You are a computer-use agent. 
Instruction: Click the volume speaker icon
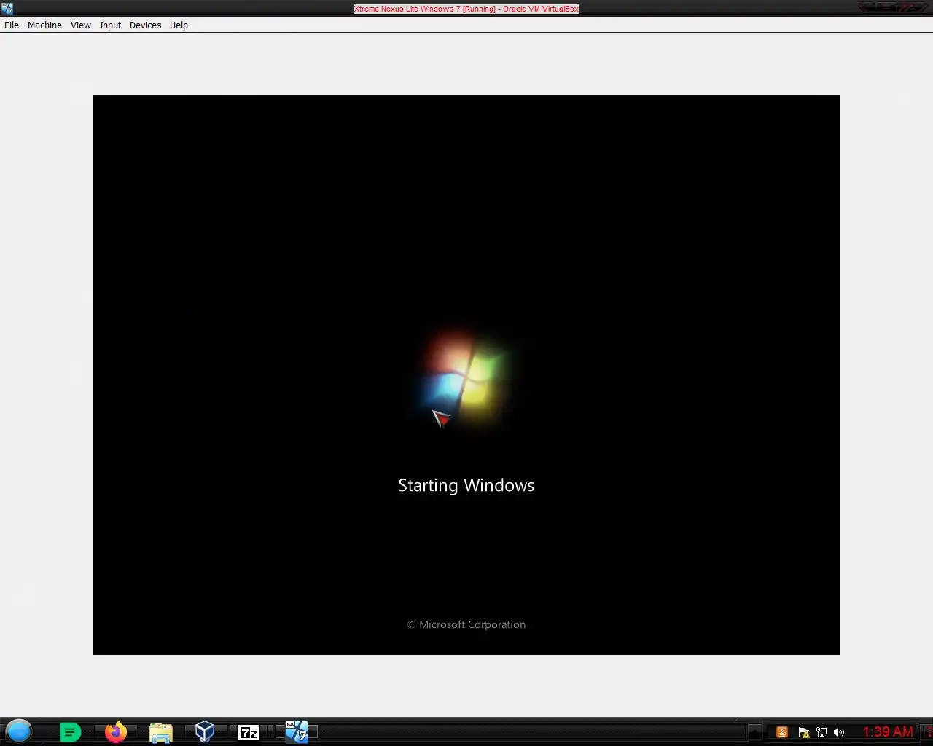pos(839,732)
